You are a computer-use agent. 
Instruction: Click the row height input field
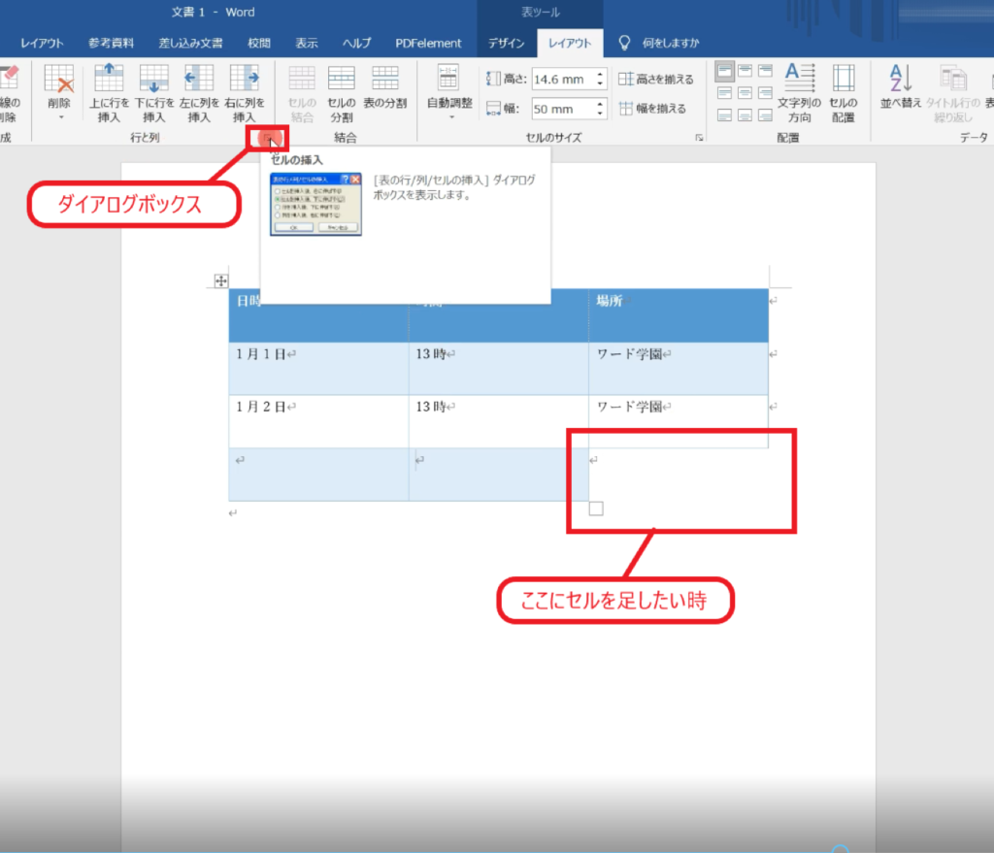click(562, 80)
